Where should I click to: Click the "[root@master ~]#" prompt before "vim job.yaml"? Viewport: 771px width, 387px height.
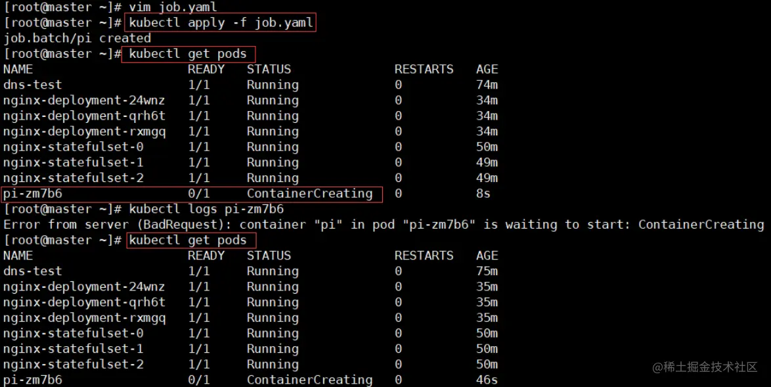click(62, 7)
